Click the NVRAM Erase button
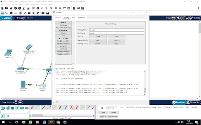Viewport: 201px width, 125px height. tap(98, 37)
